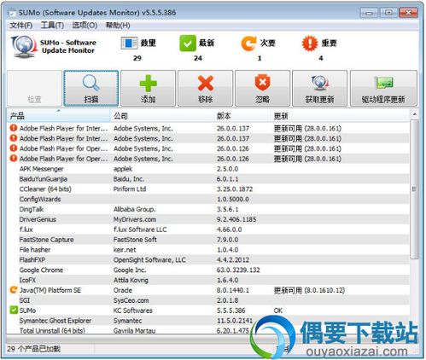Click the orange update icon beside Java(TM) Platform SE
Viewport: 426px width, 360px height.
point(14,290)
